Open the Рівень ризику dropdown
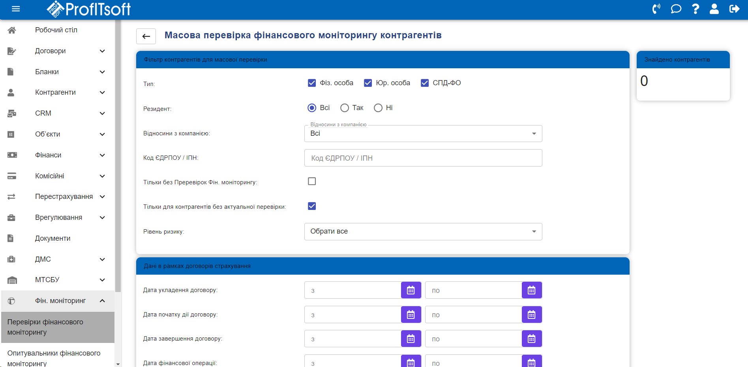 point(423,232)
